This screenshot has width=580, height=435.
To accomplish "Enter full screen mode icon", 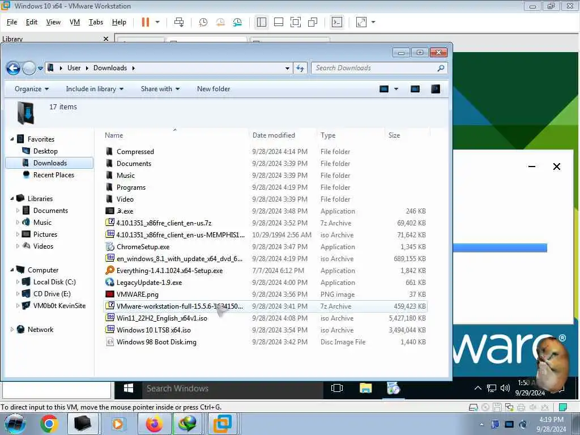I will coord(296,22).
